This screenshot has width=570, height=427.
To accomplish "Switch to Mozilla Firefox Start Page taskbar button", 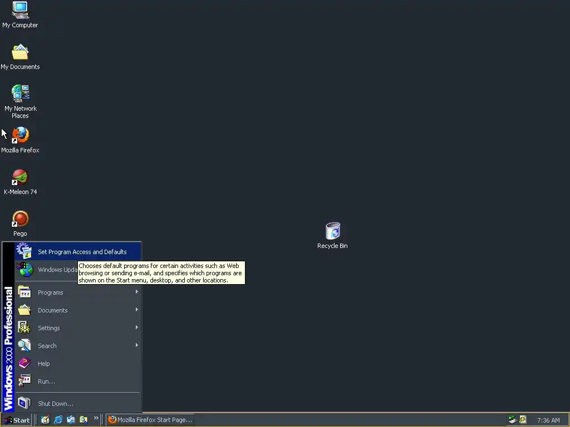I will point(150,420).
